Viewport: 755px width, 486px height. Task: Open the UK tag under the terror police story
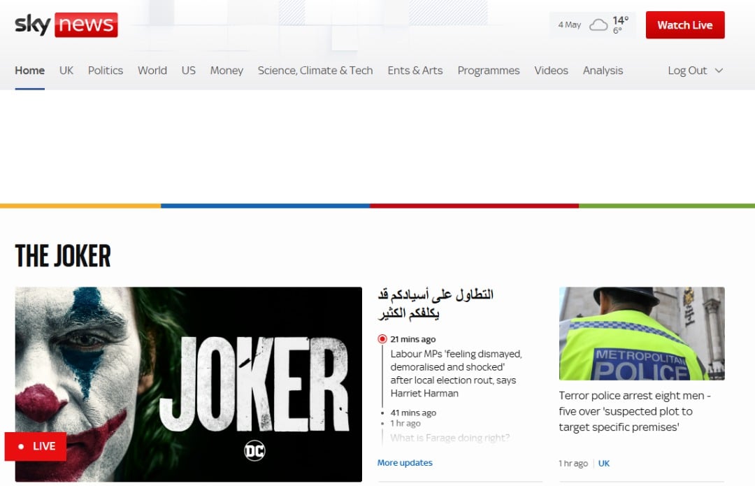(604, 464)
